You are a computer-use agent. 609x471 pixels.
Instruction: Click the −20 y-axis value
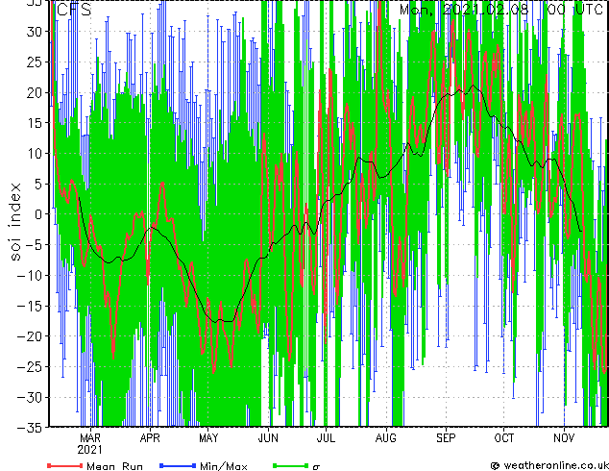30,336
